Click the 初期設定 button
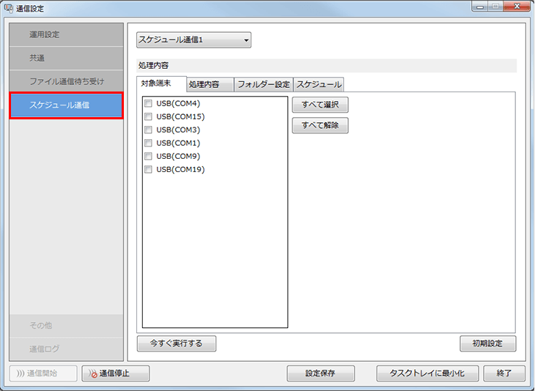535x391 pixels. [x=488, y=343]
